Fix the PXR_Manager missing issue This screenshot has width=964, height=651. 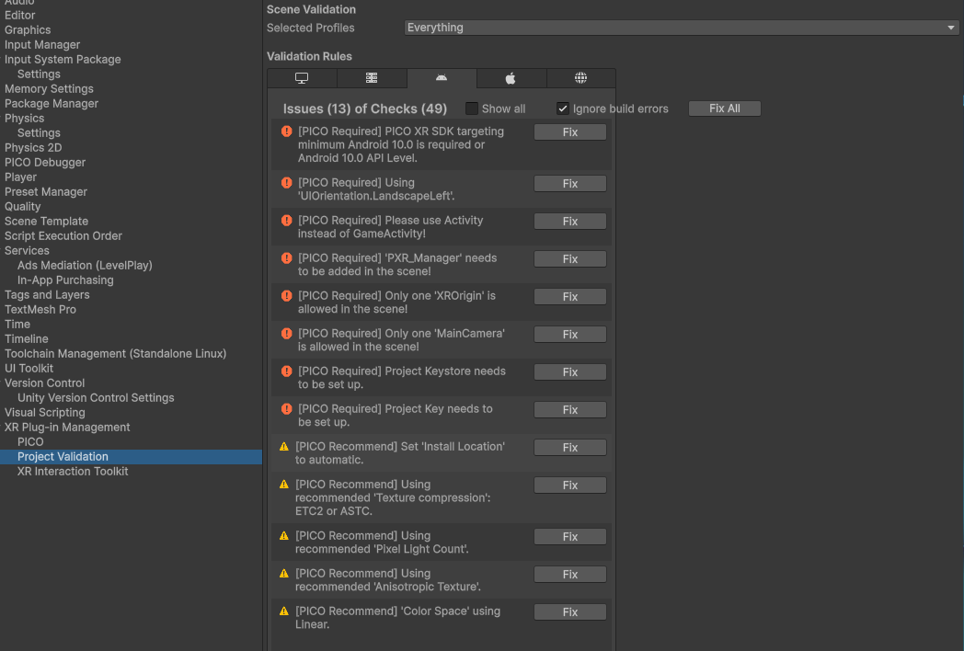tap(570, 259)
